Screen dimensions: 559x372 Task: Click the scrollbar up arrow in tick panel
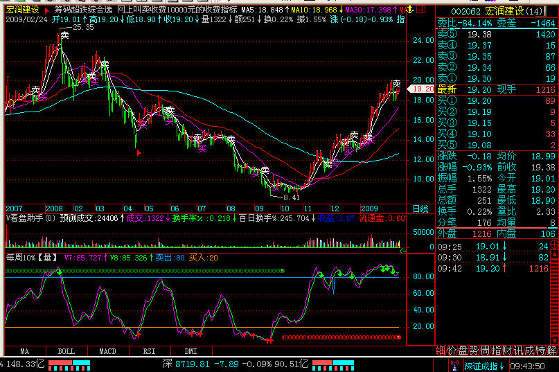[554, 255]
